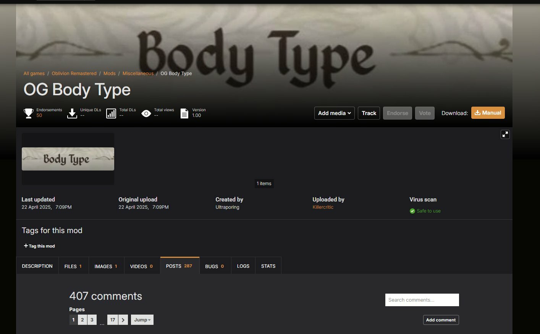Click the green Safe to use checkmark icon
The image size is (540, 334).
coord(412,211)
